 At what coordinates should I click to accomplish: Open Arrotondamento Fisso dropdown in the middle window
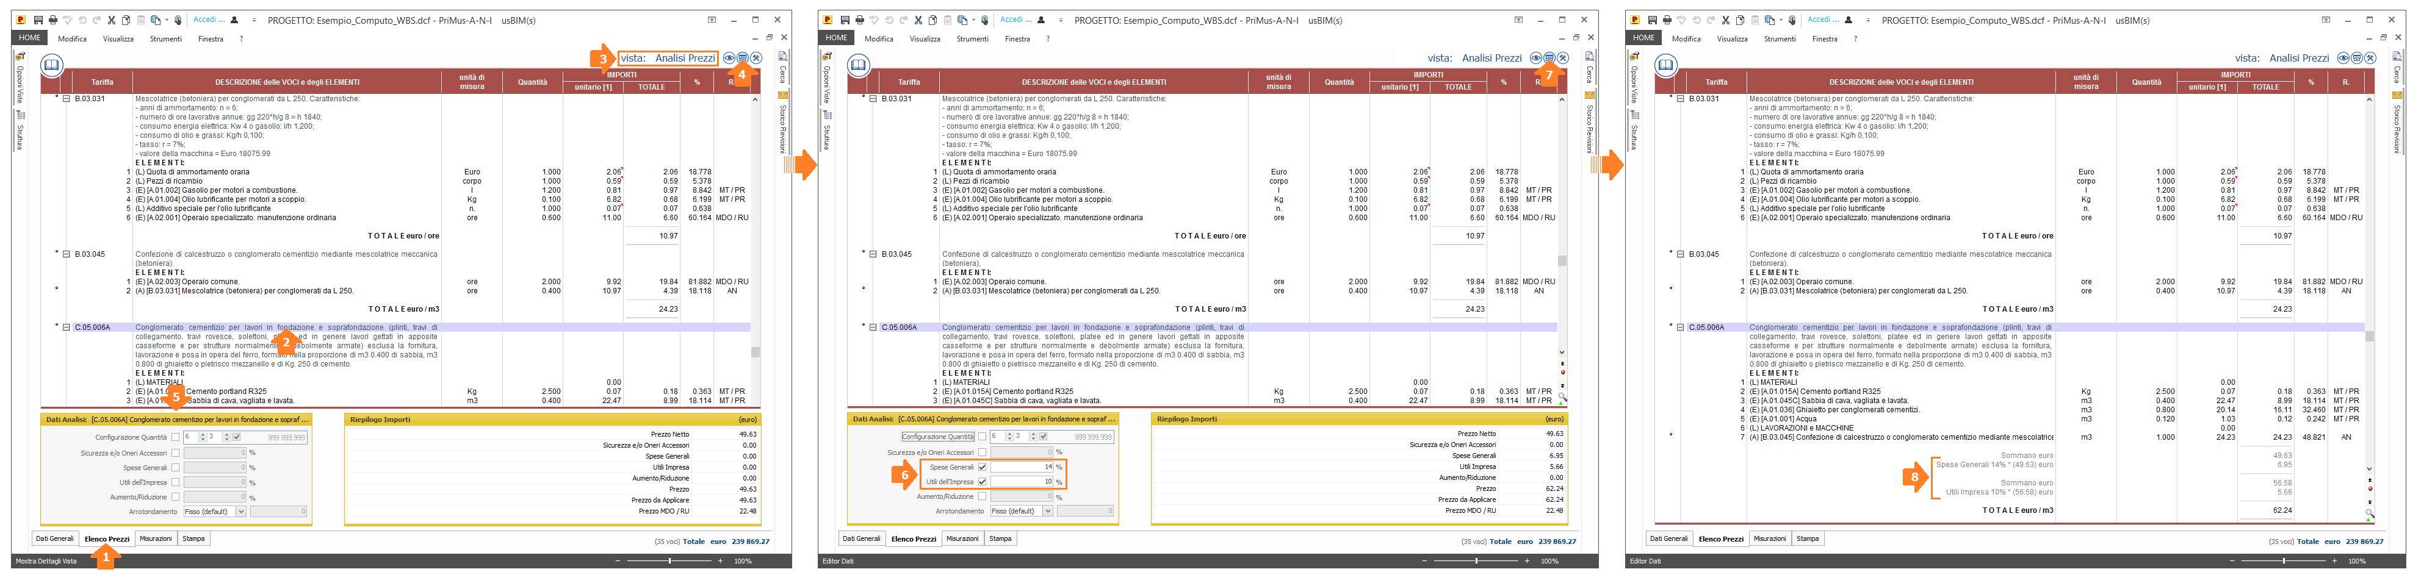pos(1048,510)
